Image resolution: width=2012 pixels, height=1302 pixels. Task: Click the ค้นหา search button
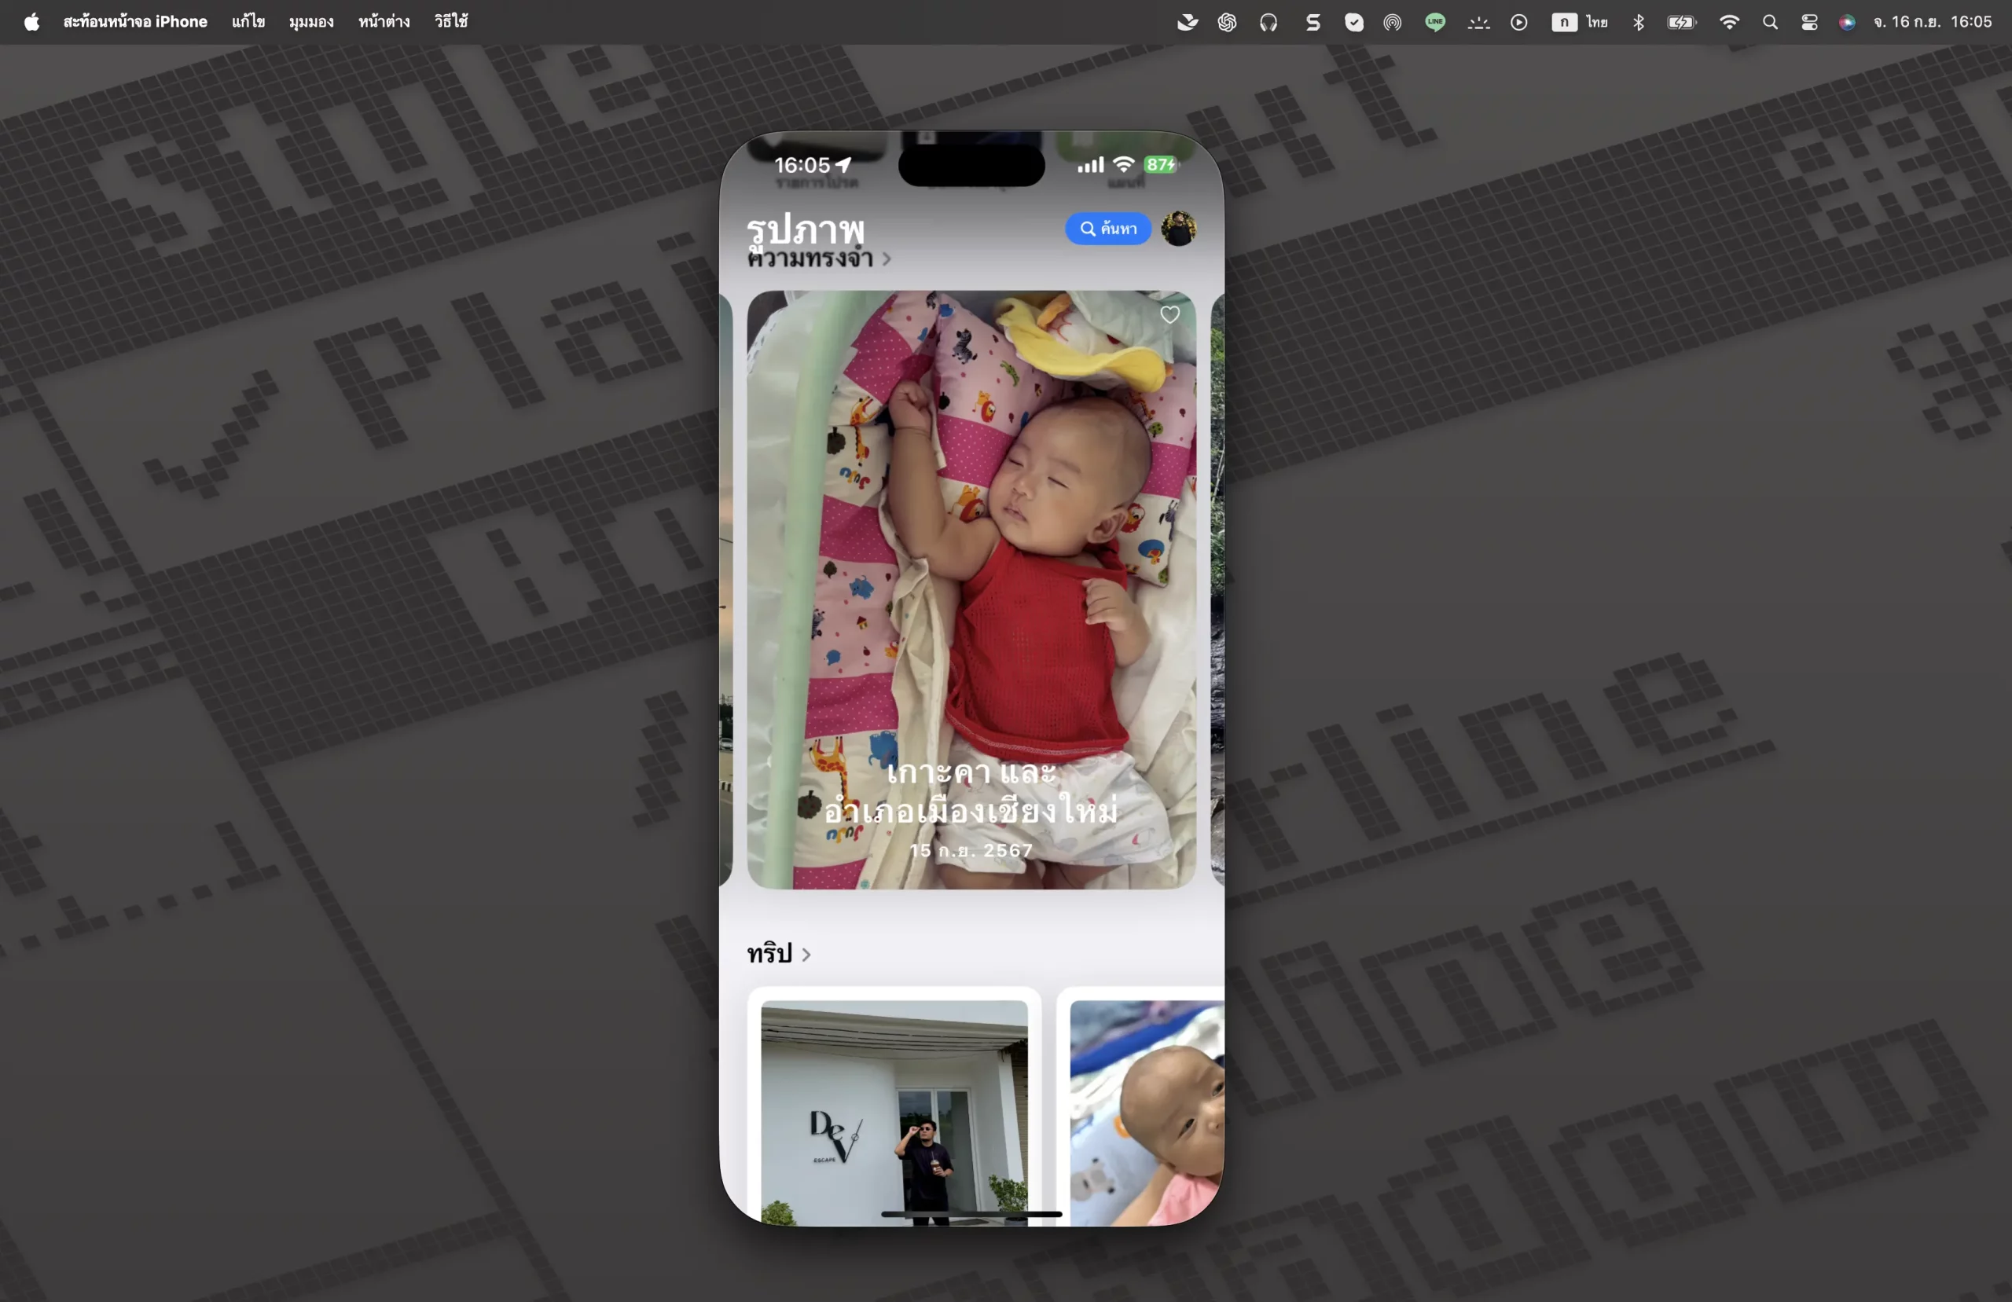pyautogui.click(x=1107, y=229)
